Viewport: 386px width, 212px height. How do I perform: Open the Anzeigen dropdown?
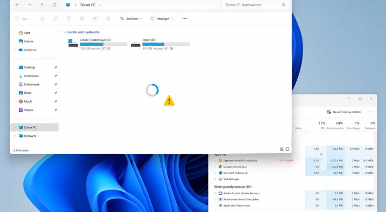pos(162,18)
